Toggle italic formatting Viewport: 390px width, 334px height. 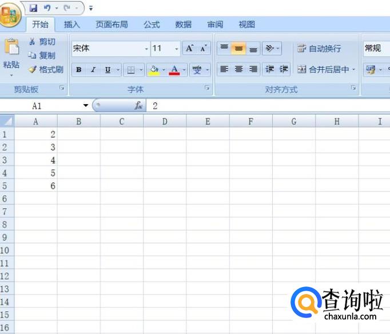pyautogui.click(x=93, y=70)
